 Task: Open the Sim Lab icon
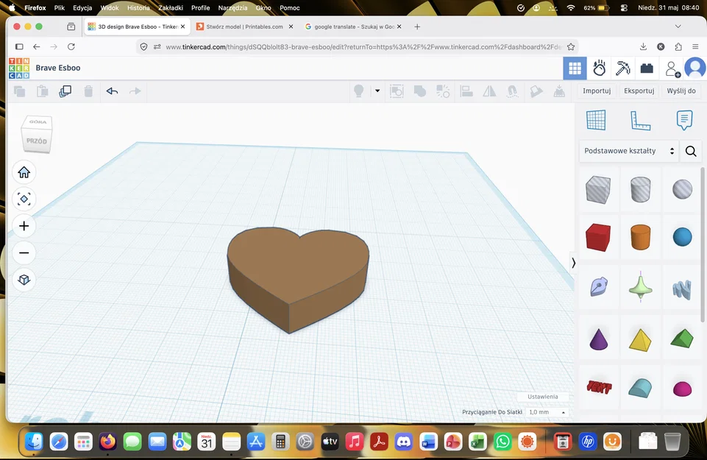(x=600, y=68)
